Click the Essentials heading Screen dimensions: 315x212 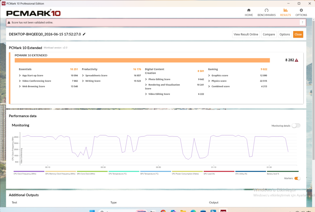(25, 69)
